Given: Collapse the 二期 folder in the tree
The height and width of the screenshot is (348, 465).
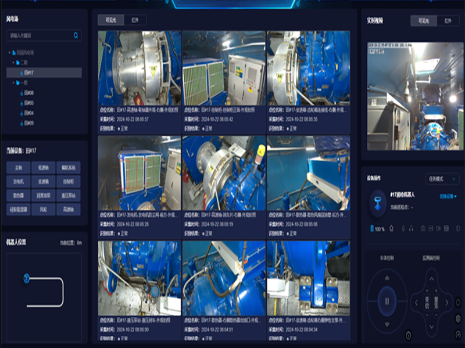Looking at the screenshot, I should click(13, 63).
